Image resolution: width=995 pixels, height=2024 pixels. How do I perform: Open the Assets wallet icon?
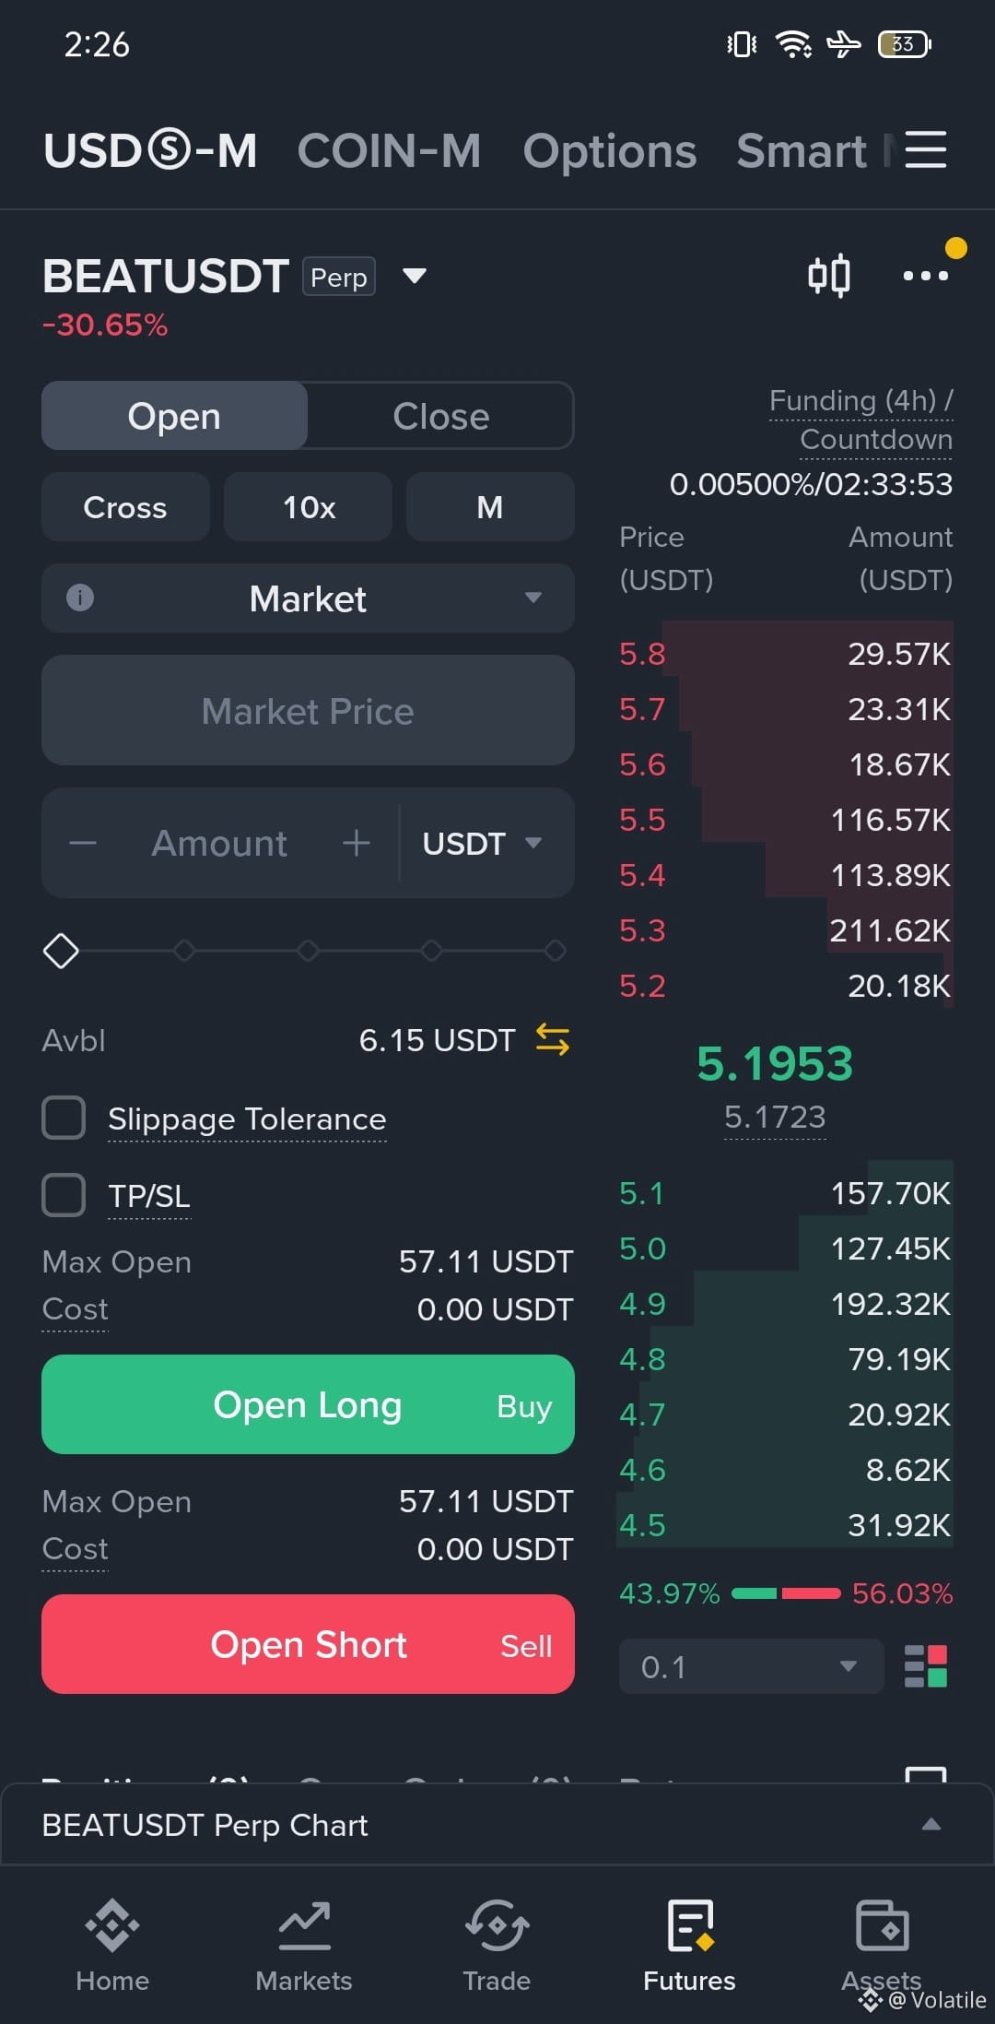coord(883,1925)
